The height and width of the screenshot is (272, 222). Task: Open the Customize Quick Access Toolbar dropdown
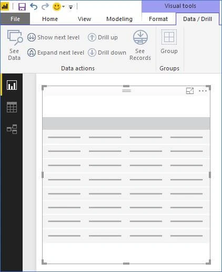pyautogui.click(x=70, y=7)
